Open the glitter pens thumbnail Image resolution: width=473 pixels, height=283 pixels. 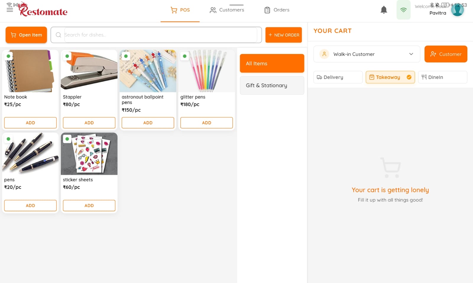click(x=207, y=71)
